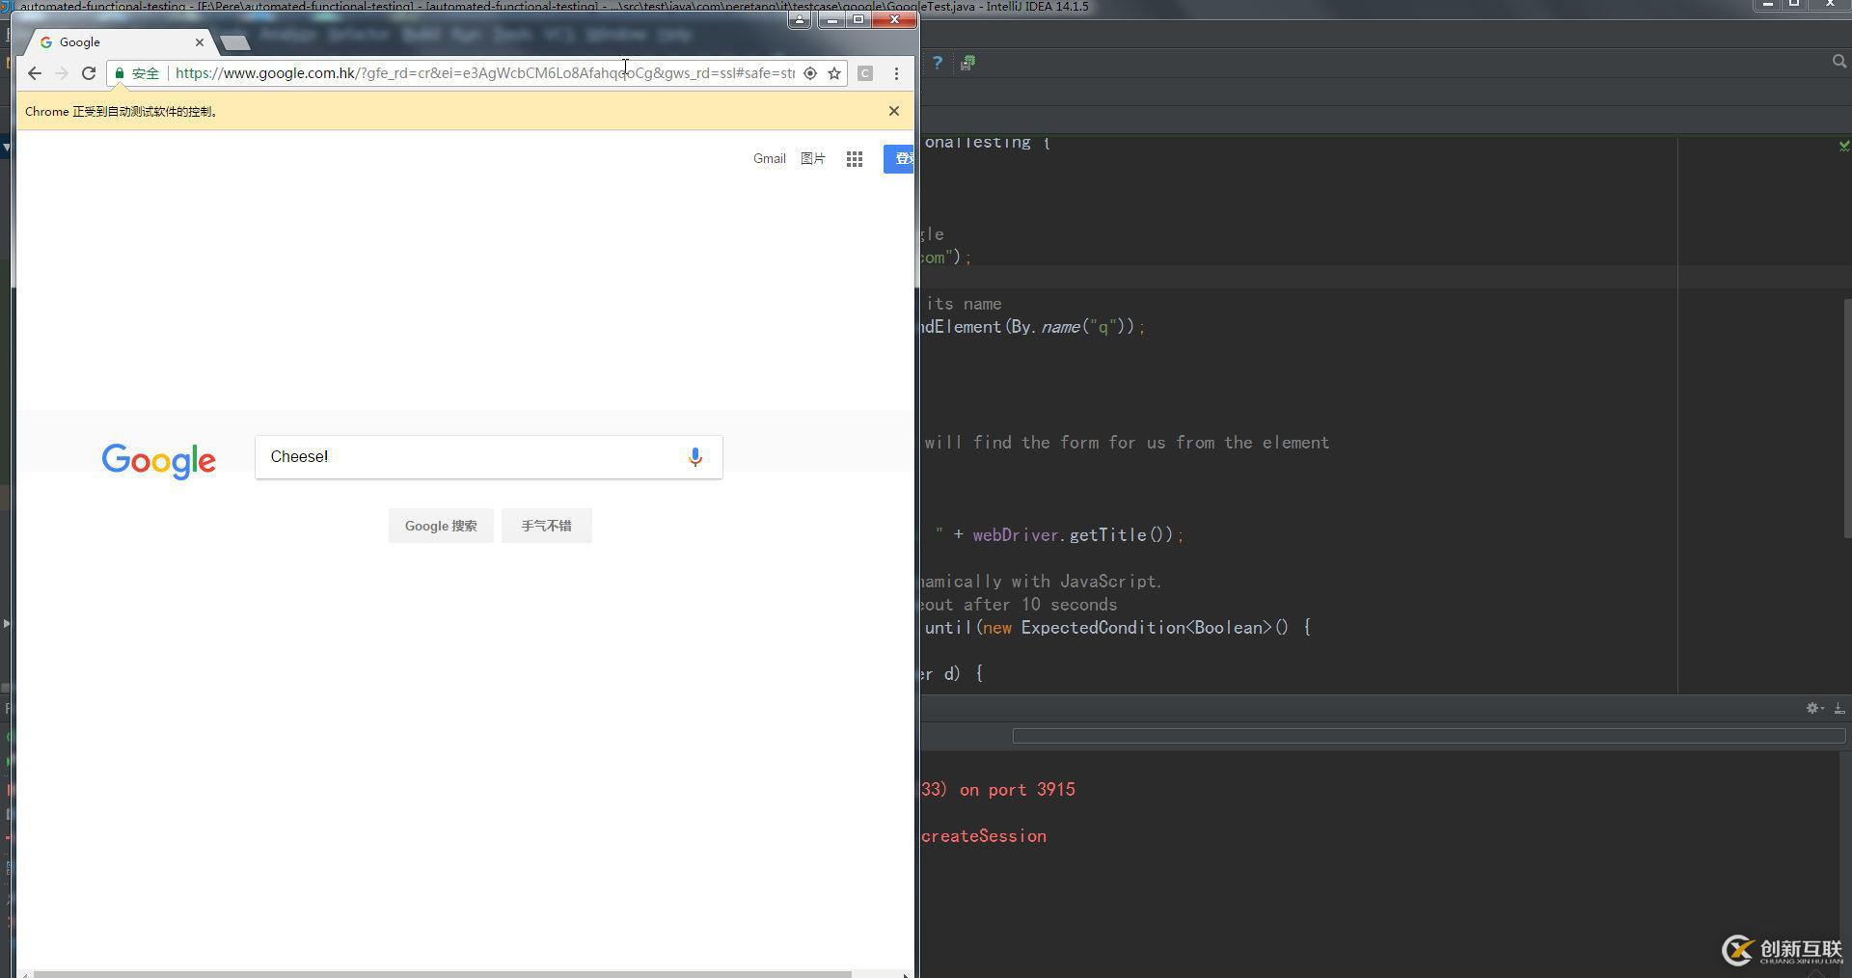Select the Google tab in Chrome
Image resolution: width=1852 pixels, height=978 pixels.
118,42
